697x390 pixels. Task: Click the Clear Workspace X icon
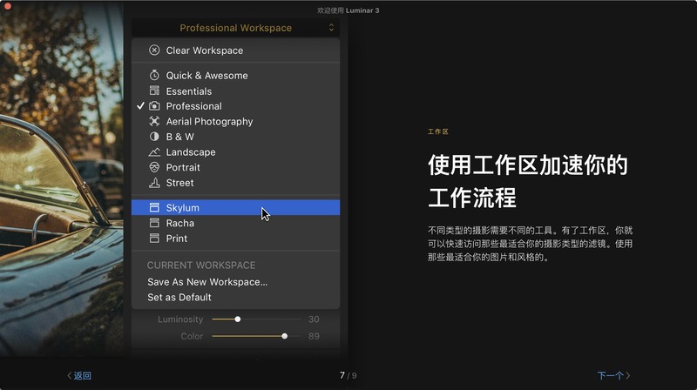[x=154, y=50]
